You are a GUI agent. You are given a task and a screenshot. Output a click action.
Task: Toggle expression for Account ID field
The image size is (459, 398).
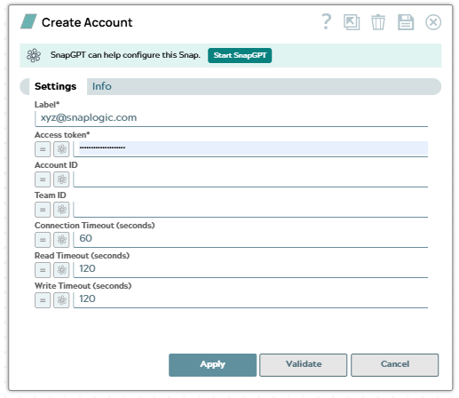tap(43, 179)
